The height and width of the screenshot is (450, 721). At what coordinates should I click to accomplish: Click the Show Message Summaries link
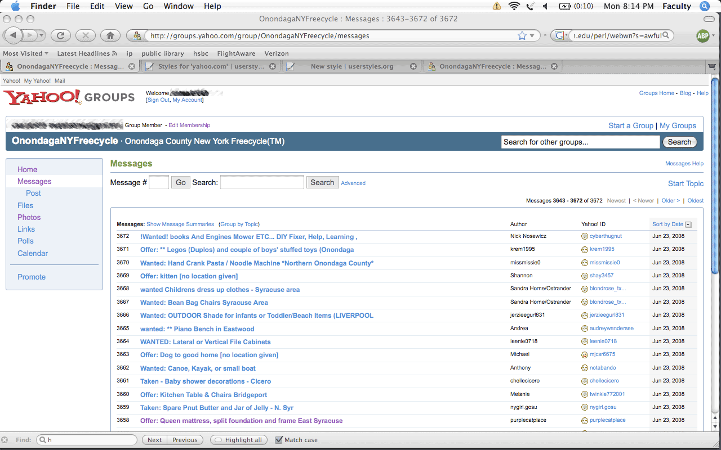pyautogui.click(x=180, y=224)
